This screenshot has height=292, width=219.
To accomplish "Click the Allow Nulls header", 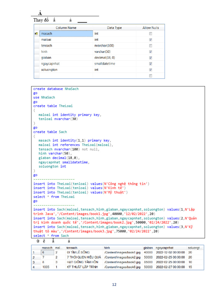I will [151, 28].
